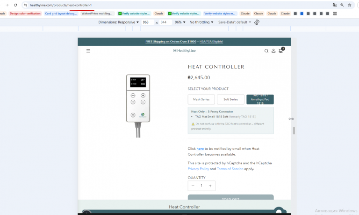Click the viewport height field 844

click(x=165, y=22)
